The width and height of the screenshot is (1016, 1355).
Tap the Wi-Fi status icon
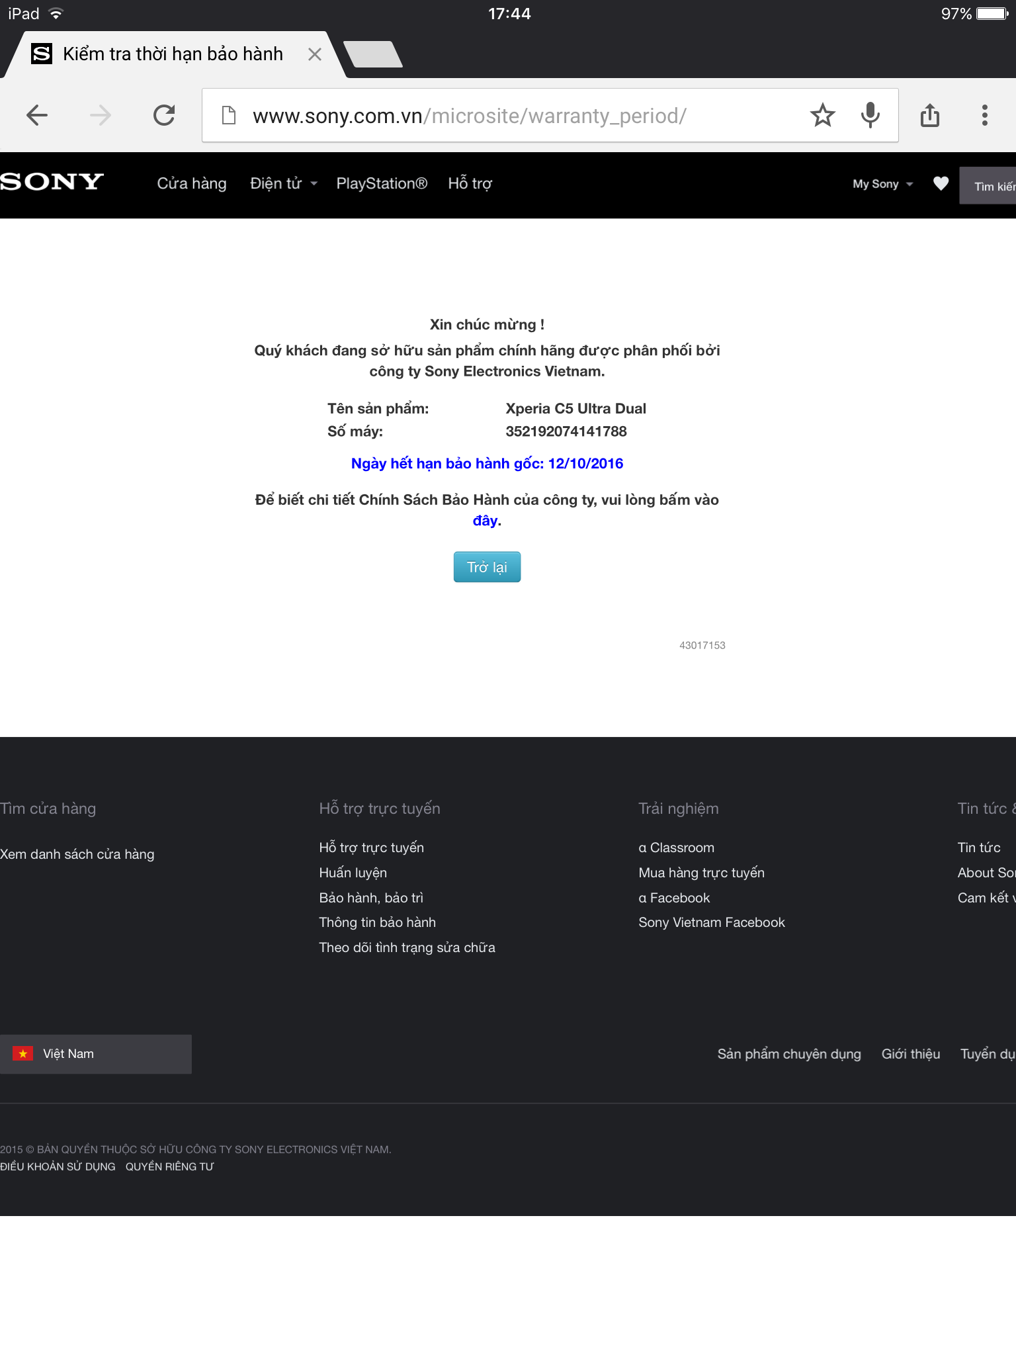pyautogui.click(x=56, y=14)
